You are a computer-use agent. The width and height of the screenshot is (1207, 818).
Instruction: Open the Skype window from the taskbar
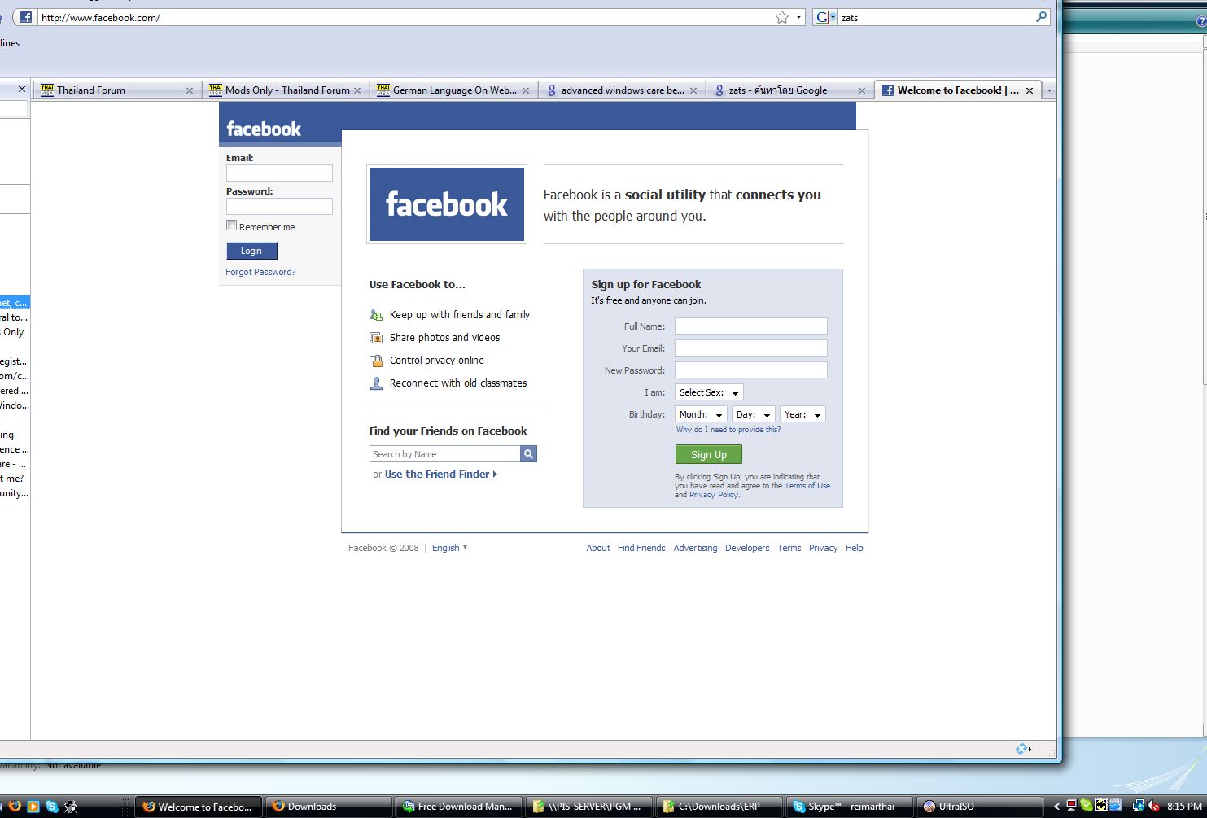tap(850, 807)
